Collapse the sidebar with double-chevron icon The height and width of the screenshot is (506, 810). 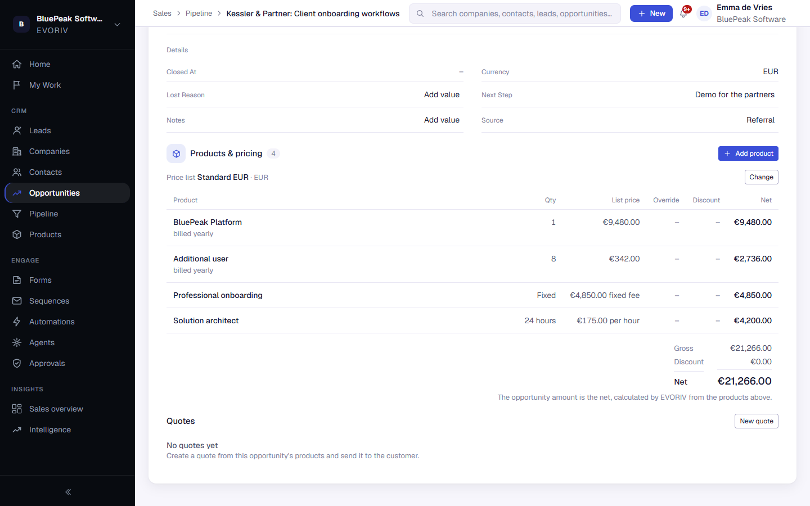coord(68,492)
